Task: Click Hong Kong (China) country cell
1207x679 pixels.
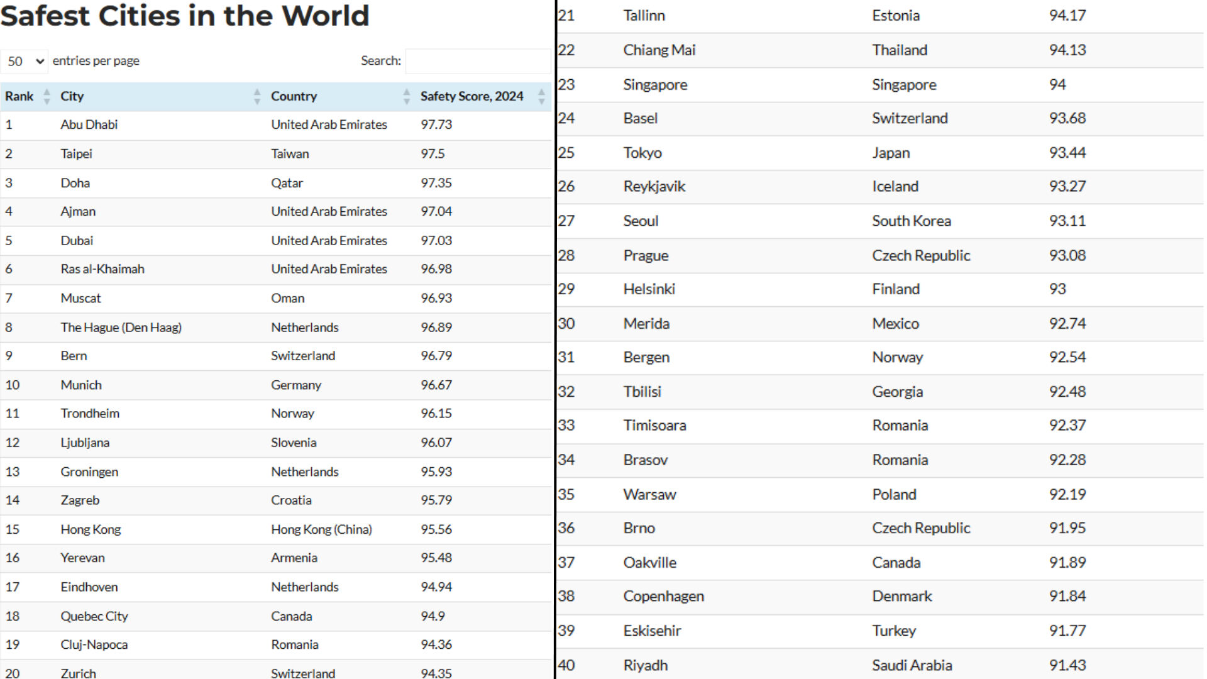Action: pos(321,529)
